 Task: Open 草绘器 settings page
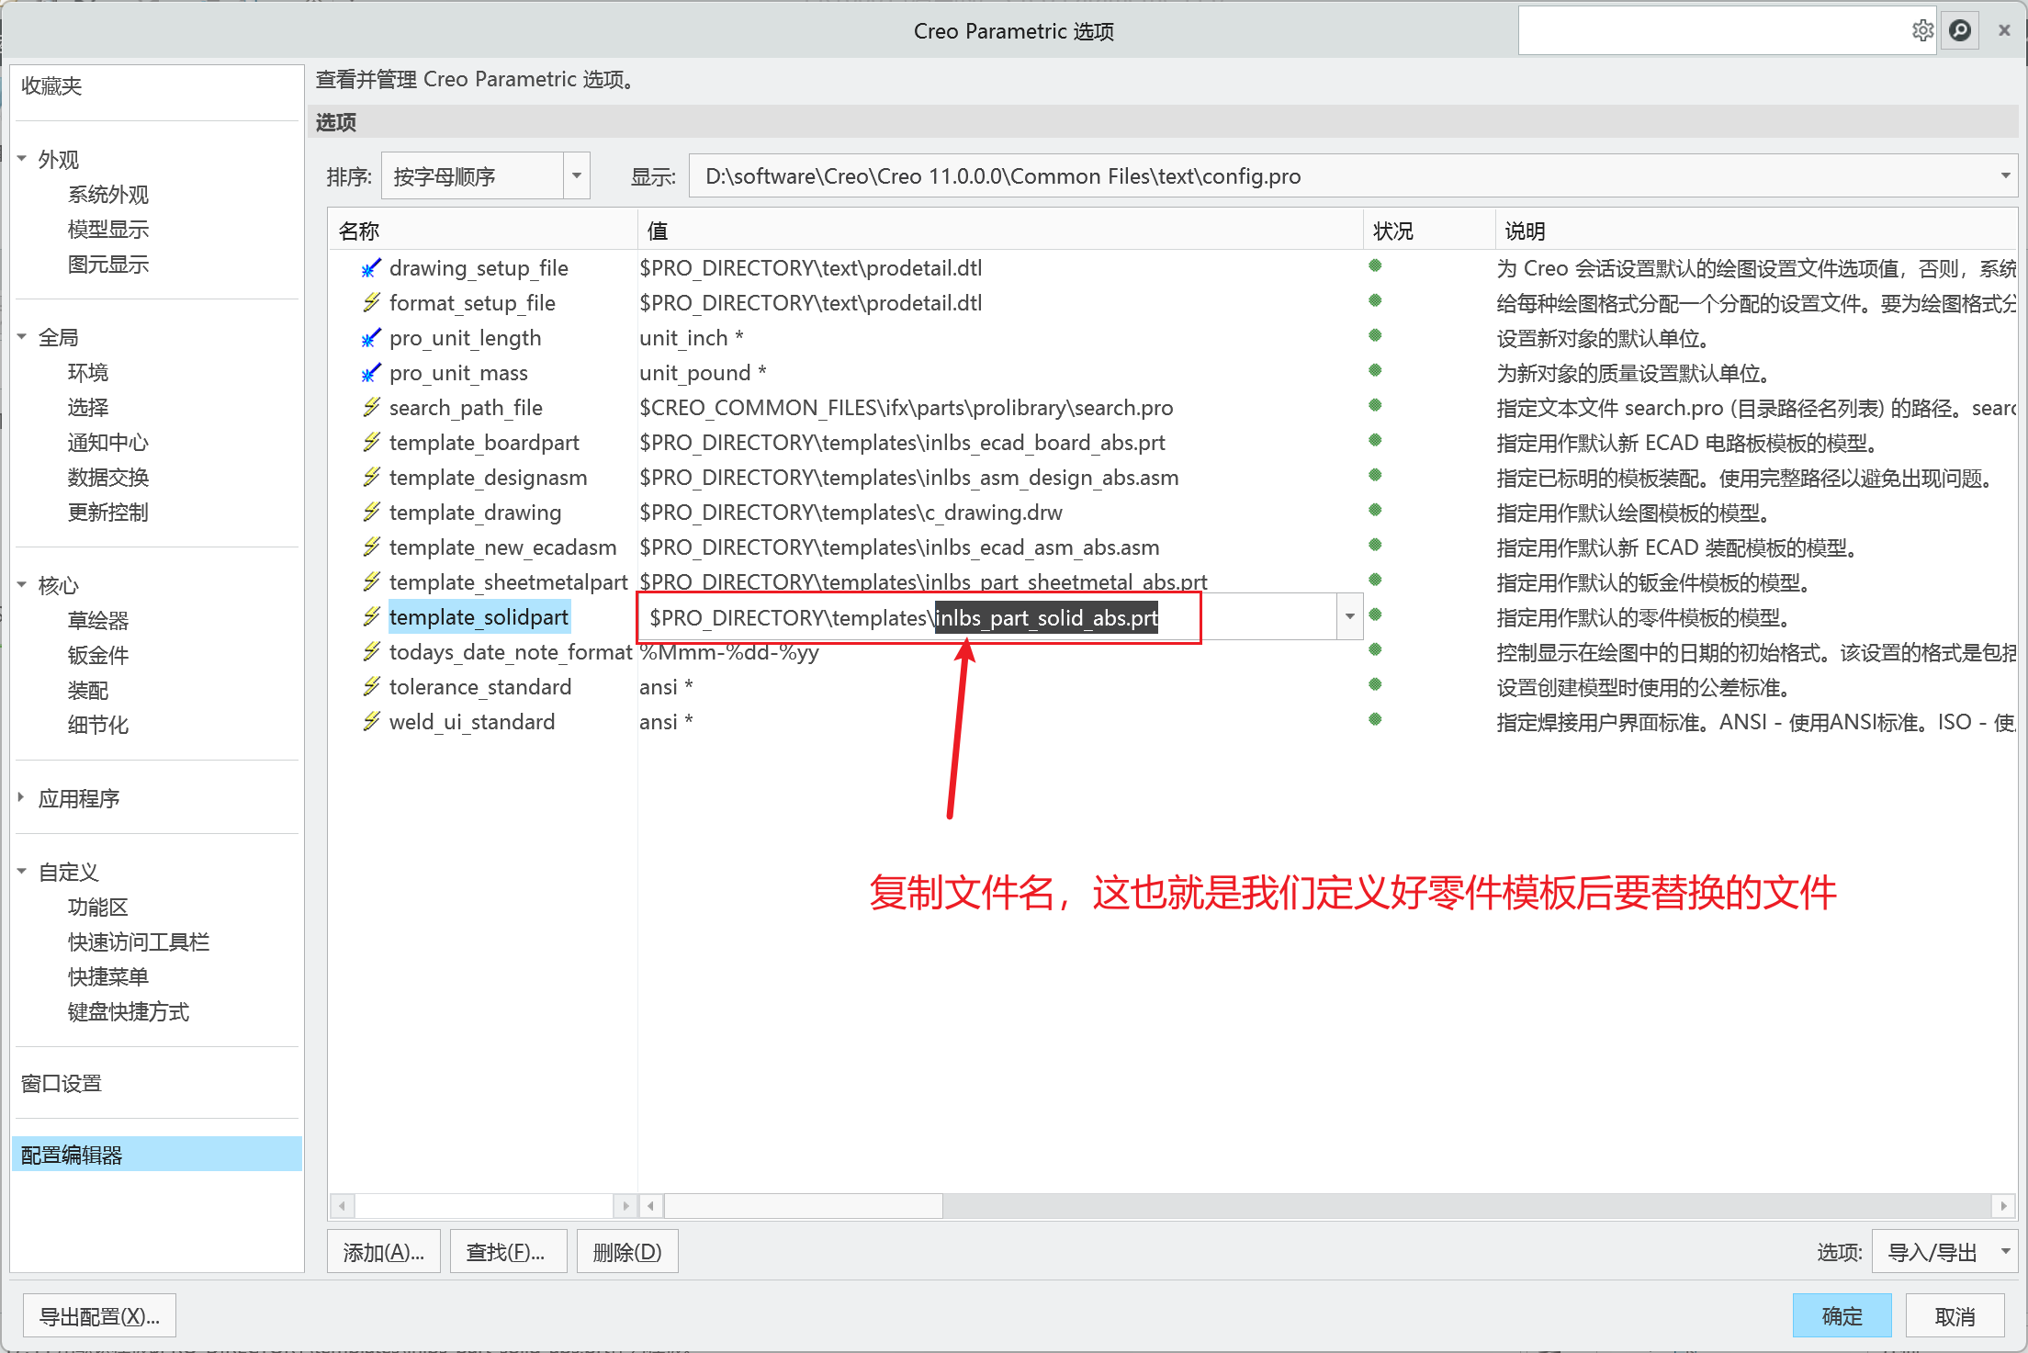pos(98,621)
